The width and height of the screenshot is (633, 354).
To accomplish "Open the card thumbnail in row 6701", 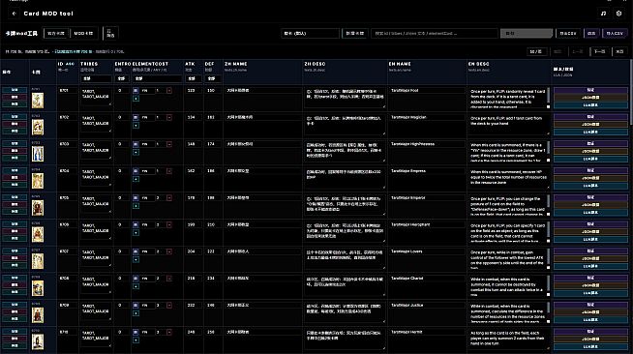I will coord(38,101).
